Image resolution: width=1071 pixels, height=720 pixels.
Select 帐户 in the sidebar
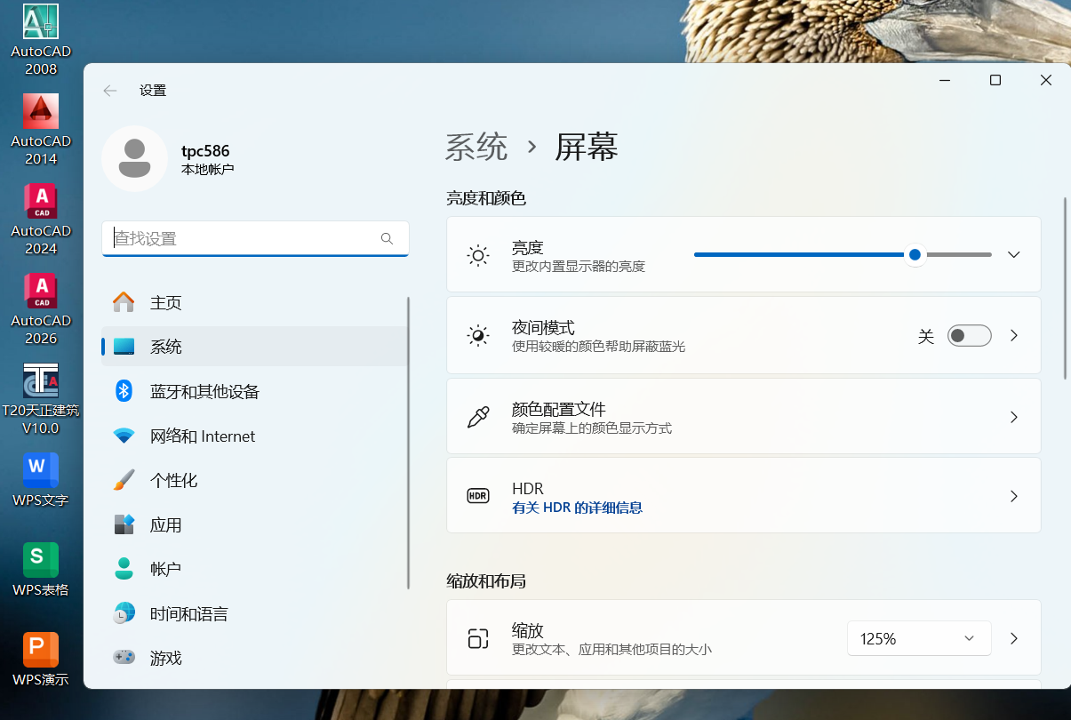click(255, 569)
